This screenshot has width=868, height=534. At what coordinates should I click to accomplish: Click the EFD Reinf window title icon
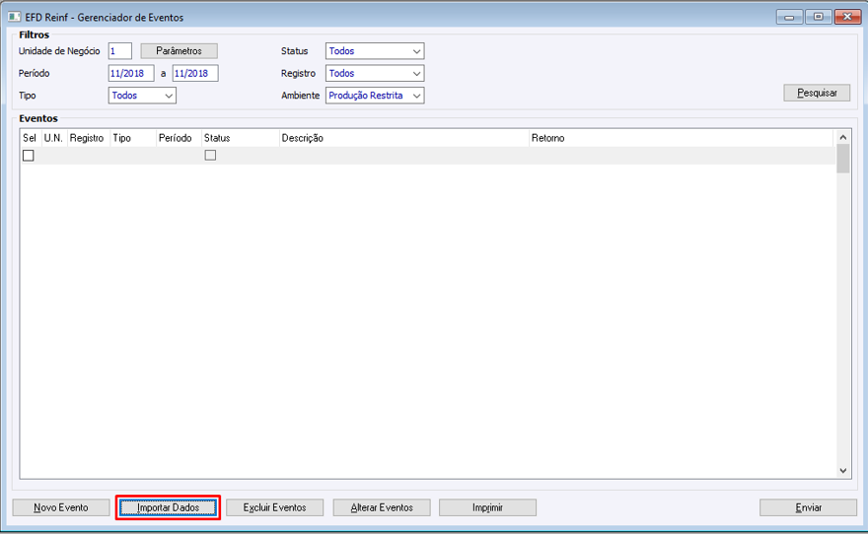point(14,17)
